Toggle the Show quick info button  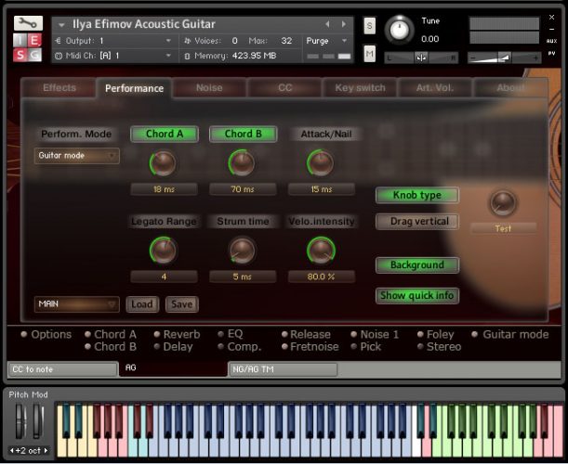coord(417,296)
